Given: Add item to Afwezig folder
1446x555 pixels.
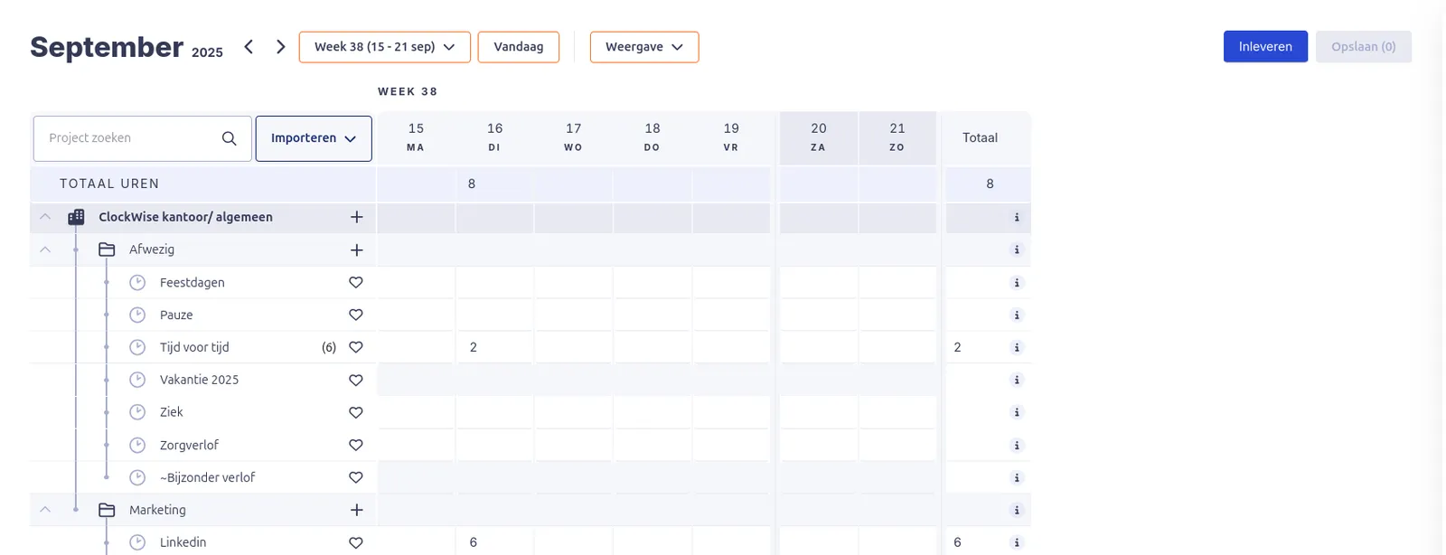Looking at the screenshot, I should [357, 249].
